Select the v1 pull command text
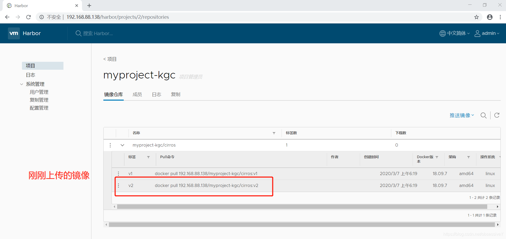Viewport: 506px width, 239px height. coord(206,174)
